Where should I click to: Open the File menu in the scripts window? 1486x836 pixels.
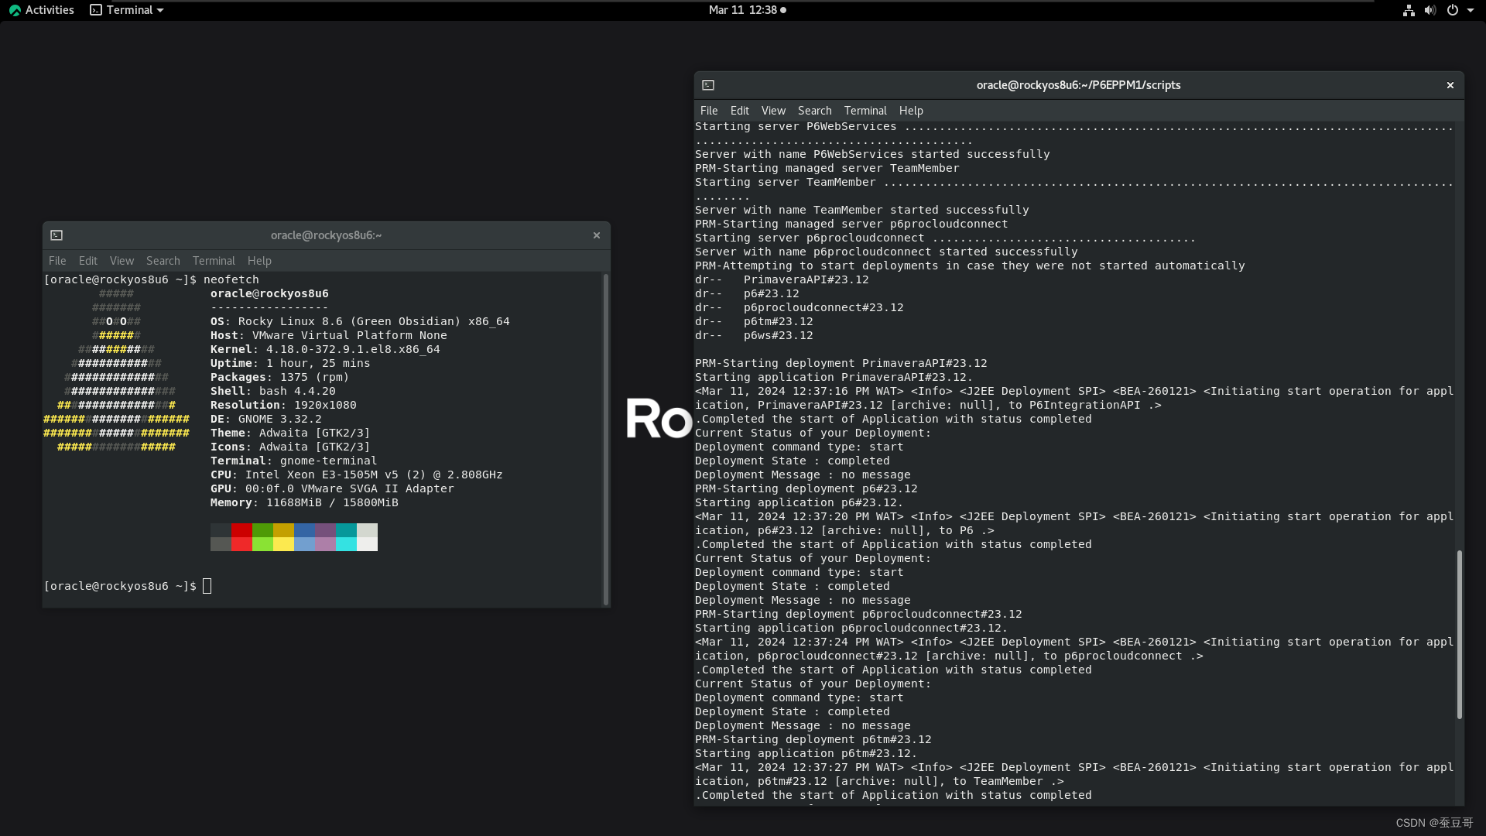(708, 111)
